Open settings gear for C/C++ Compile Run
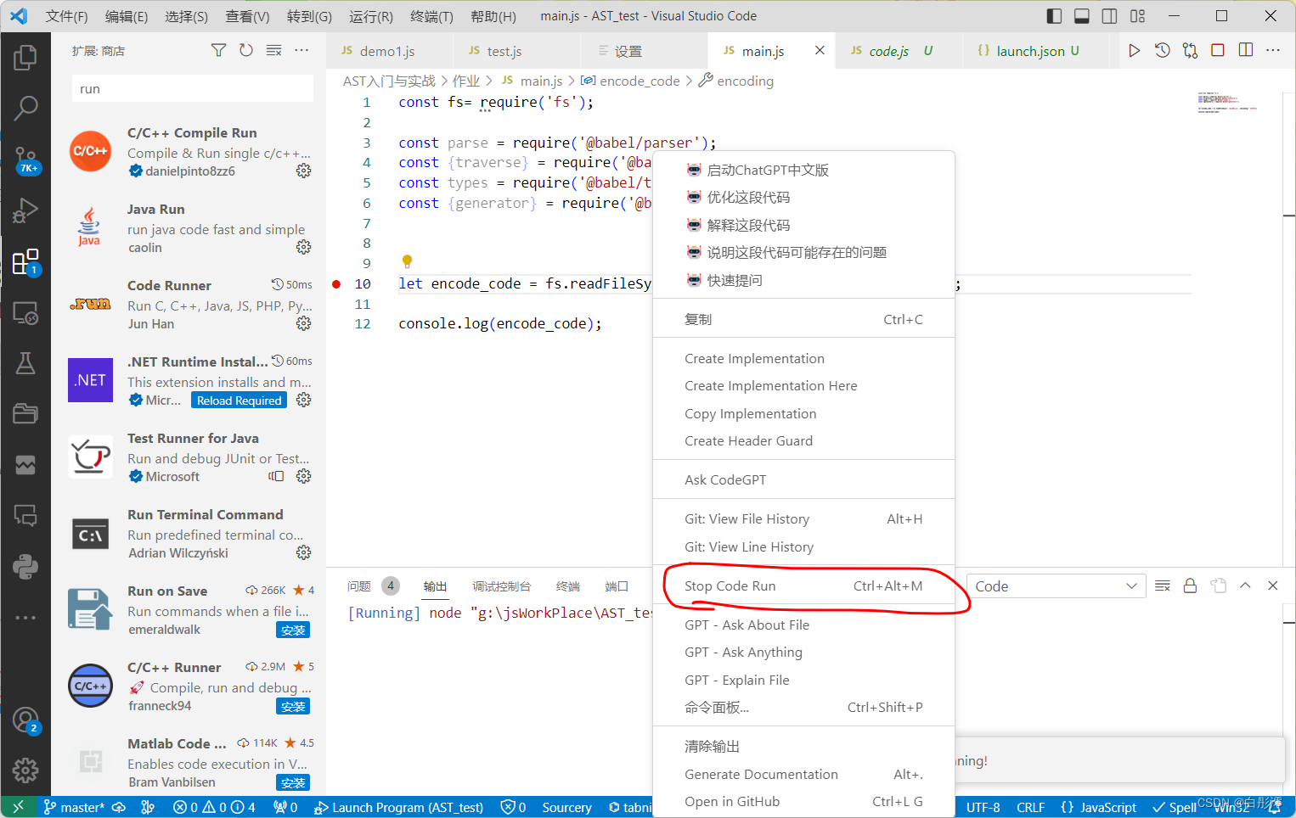 (303, 171)
